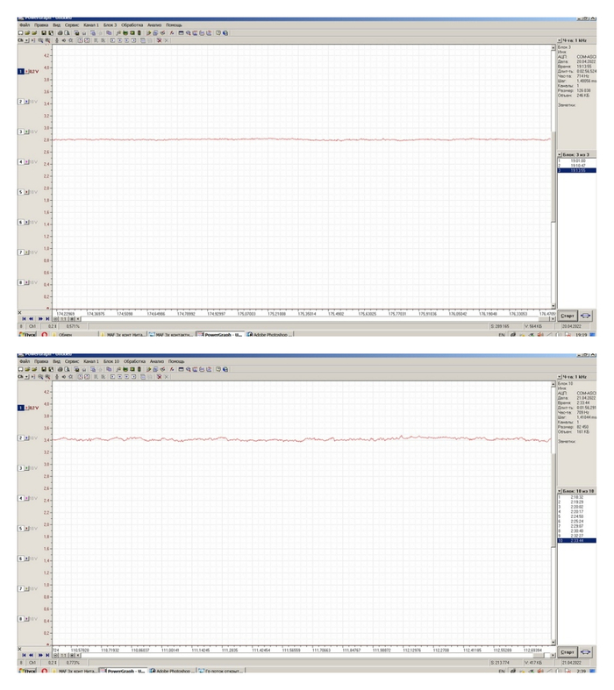Click the Save icon in Блок 3 window toolbar
The image size is (614, 690).
44,33
